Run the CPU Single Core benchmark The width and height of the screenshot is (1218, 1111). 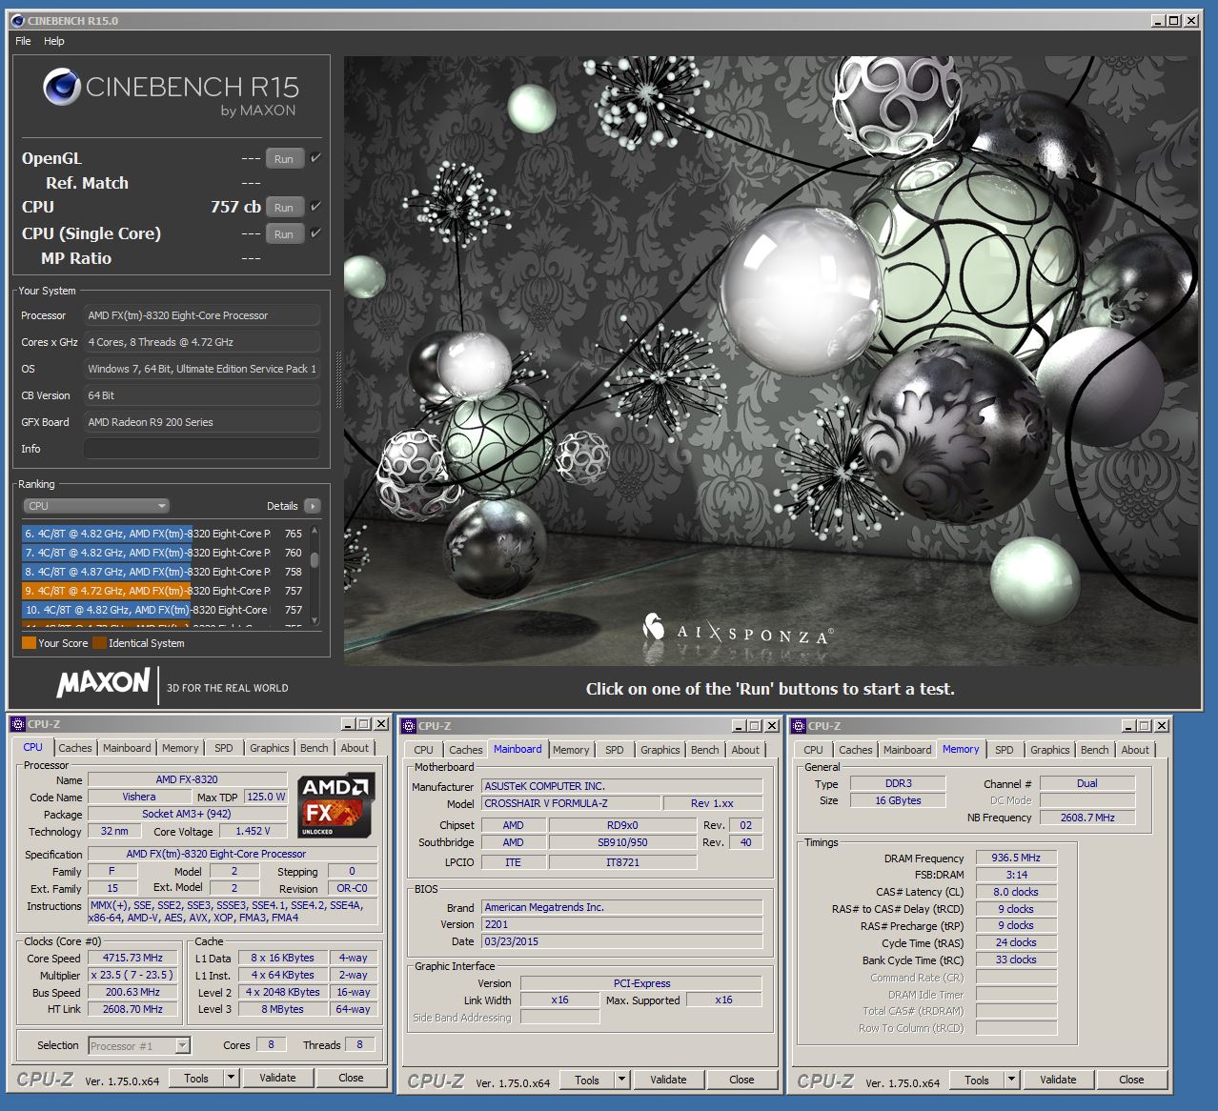284,234
